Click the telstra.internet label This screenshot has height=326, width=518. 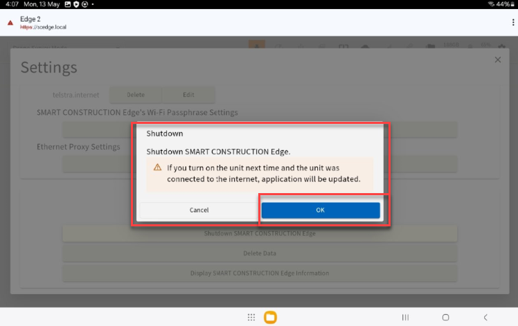tap(75, 95)
